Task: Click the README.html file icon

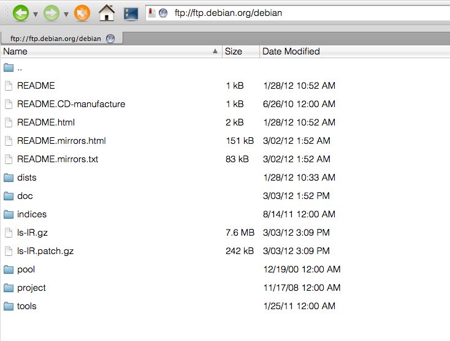Action: click(x=9, y=122)
